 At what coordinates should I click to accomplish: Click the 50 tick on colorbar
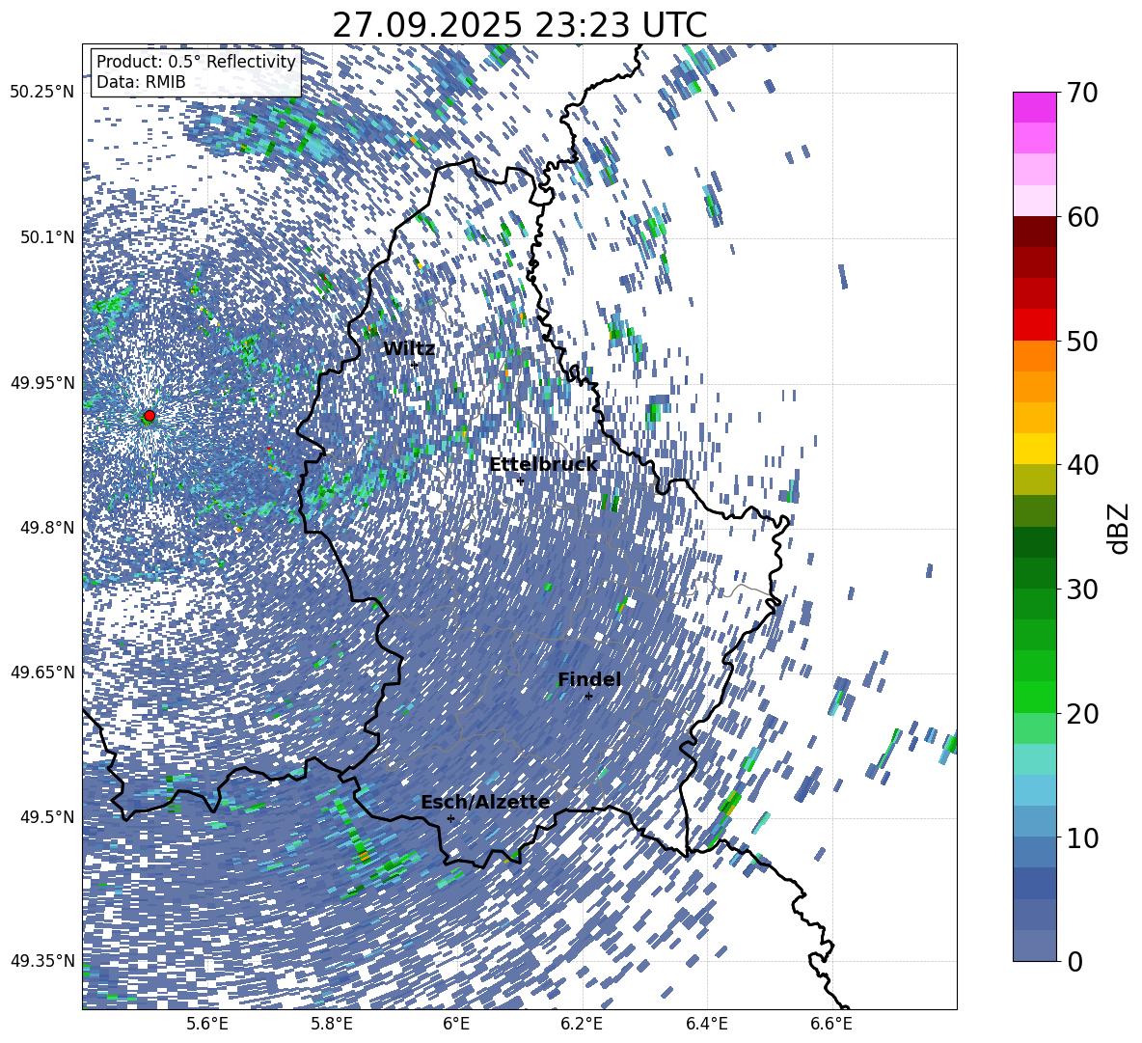(x=1083, y=342)
